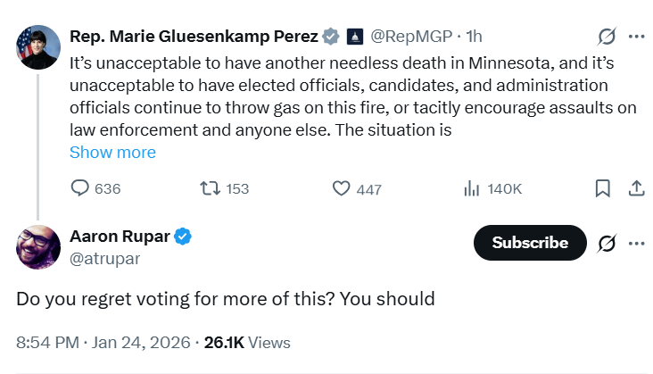This screenshot has height=374, width=653.
Task: Bookmark Rep. Perez's tweet
Action: [x=603, y=188]
